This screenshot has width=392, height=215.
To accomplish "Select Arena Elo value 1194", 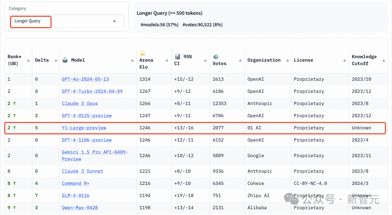I will click(x=145, y=195).
